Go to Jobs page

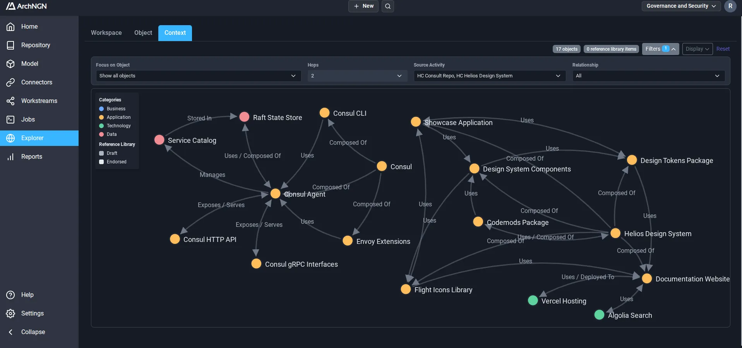(39, 120)
